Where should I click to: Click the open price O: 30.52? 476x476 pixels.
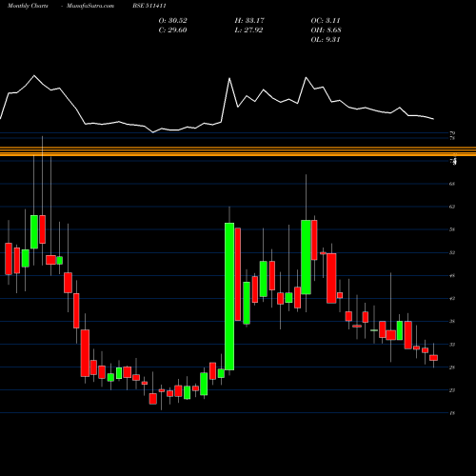coord(173,21)
